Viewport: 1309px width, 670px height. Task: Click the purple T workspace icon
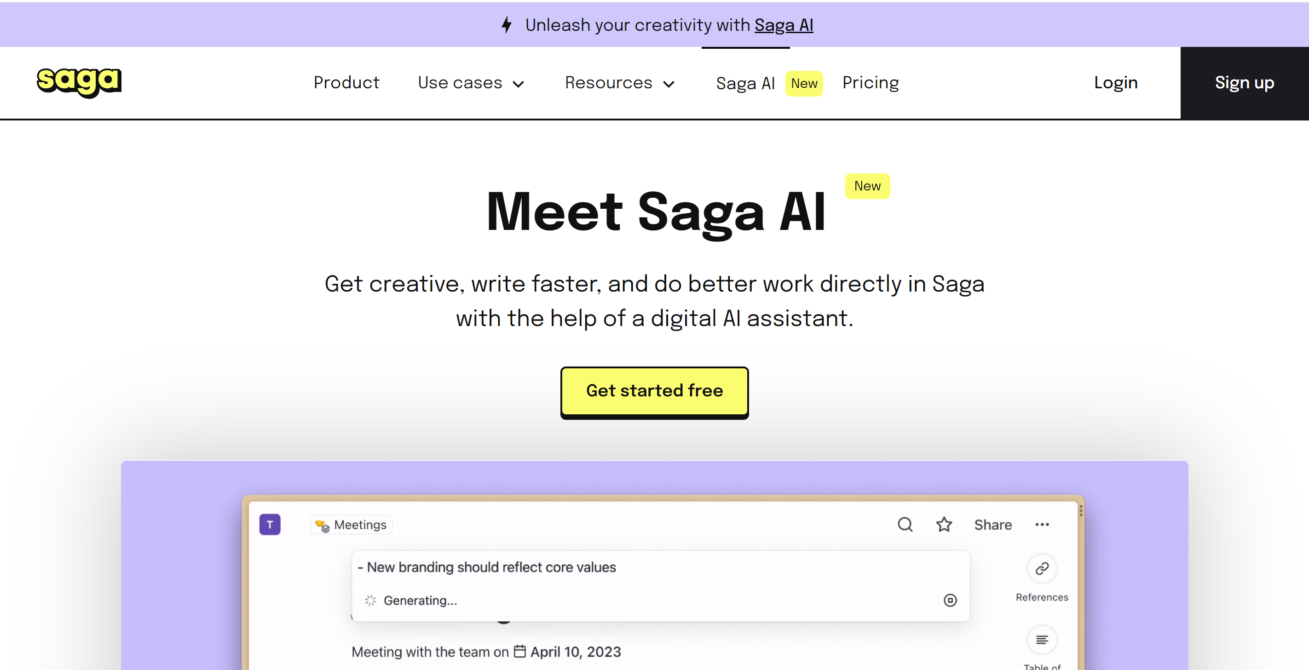tap(270, 524)
